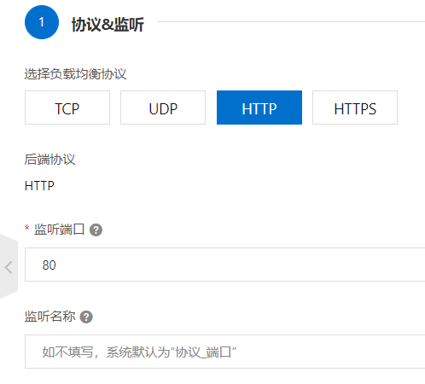The image size is (425, 384).
Task: Click the 监听端口 label text
Action: [x=59, y=230]
